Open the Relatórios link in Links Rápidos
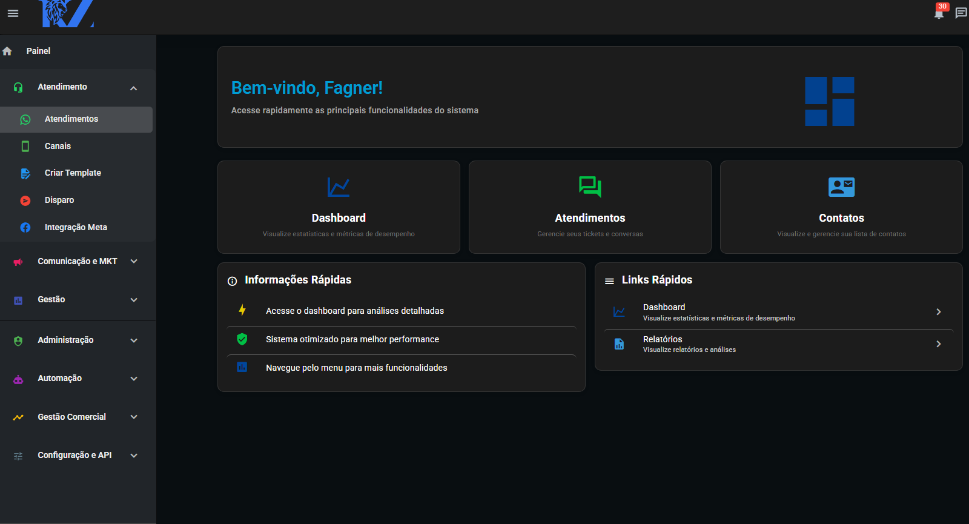Viewport: 969px width, 524px height. click(779, 344)
